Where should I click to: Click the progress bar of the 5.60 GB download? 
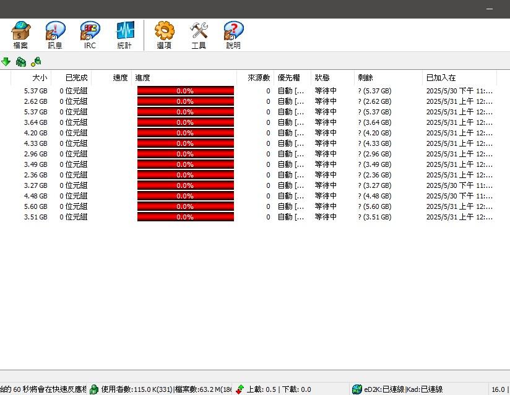[186, 206]
